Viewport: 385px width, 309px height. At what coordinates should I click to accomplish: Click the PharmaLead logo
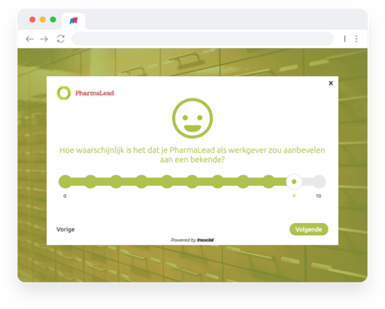click(x=85, y=93)
